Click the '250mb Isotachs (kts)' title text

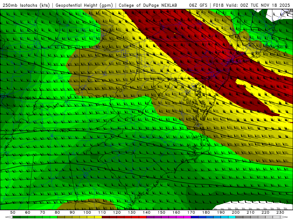tap(26, 5)
